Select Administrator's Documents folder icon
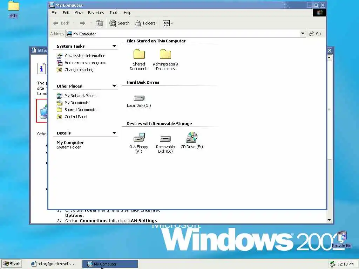 pyautogui.click(x=165, y=54)
